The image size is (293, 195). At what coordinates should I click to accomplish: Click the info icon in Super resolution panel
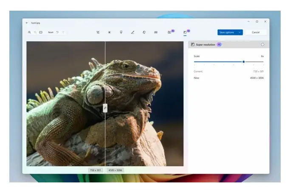point(262,45)
